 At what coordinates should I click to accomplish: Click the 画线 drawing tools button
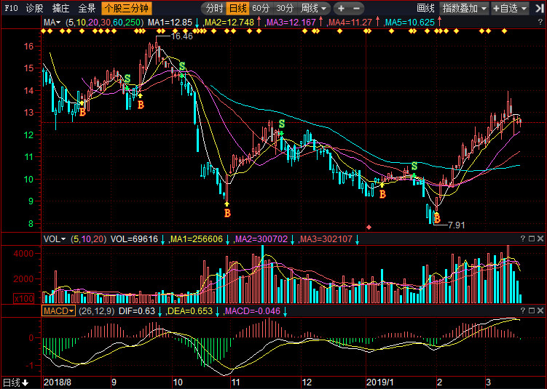[x=426, y=9]
